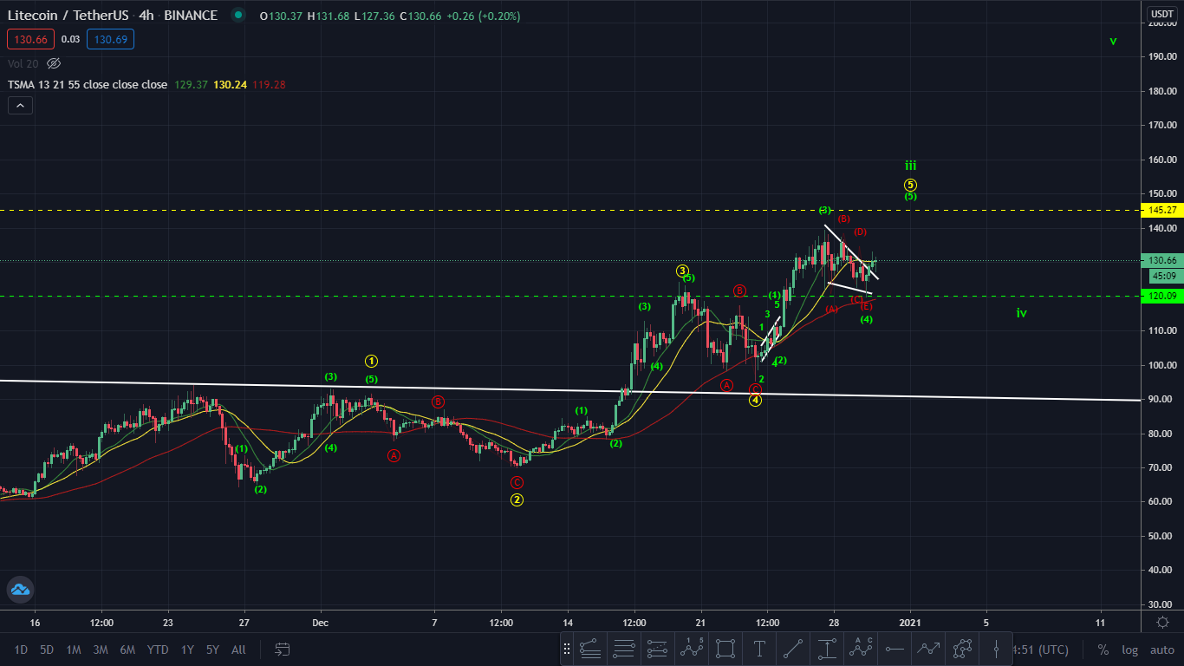Set range to 5Y
The image size is (1184, 666).
[x=212, y=650]
